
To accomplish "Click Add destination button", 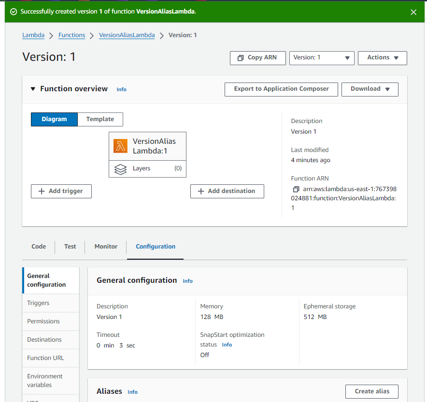I will [227, 191].
